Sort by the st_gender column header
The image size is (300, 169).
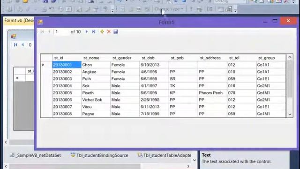pyautogui.click(x=125, y=58)
